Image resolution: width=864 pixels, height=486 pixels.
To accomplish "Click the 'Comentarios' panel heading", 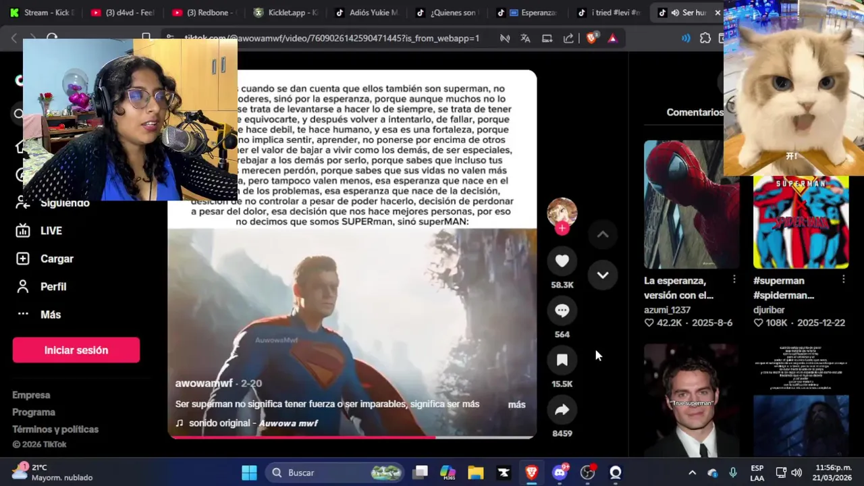I will coord(695,113).
